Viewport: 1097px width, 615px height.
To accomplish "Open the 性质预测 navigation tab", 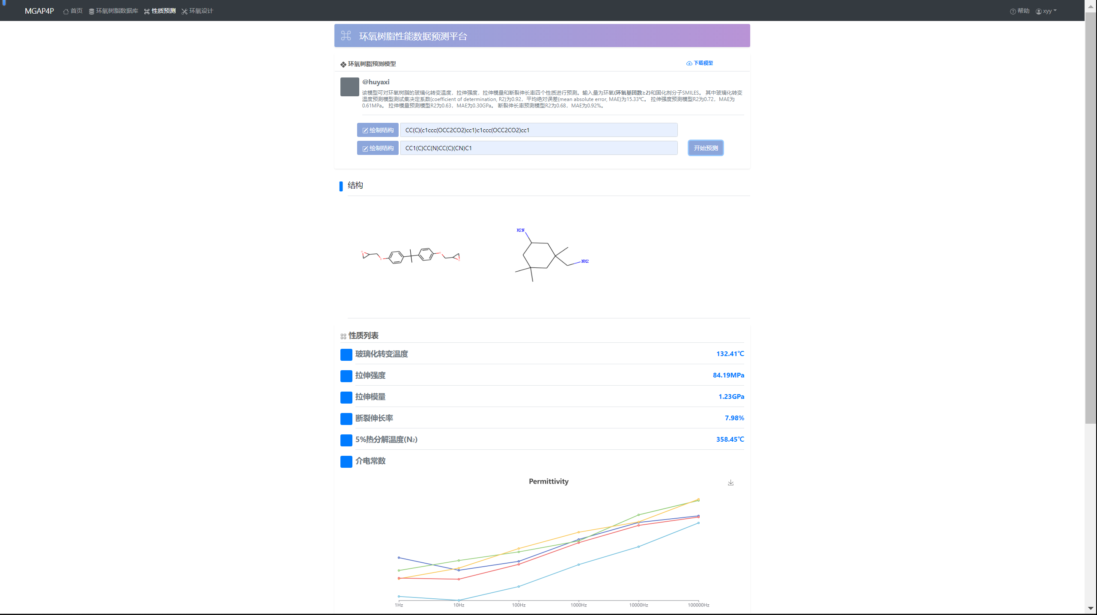I will 163,11.
